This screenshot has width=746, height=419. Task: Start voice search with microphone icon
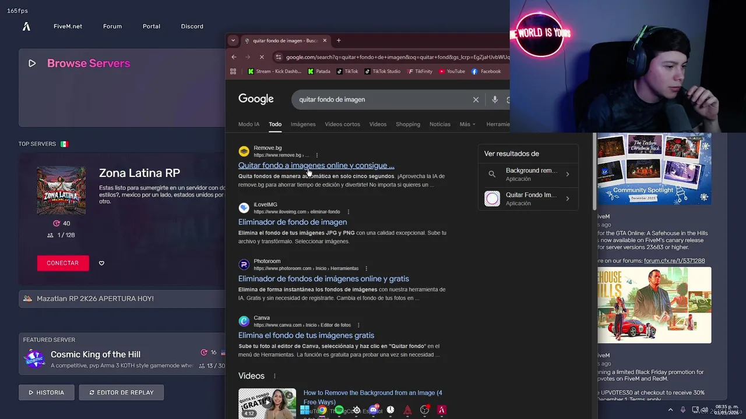tap(495, 100)
